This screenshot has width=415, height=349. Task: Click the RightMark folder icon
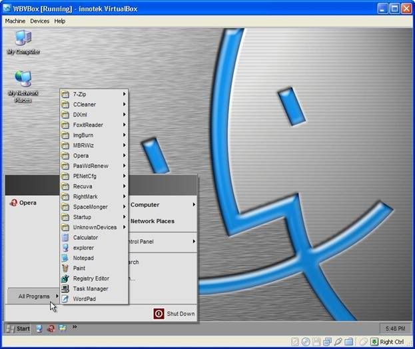click(x=65, y=196)
